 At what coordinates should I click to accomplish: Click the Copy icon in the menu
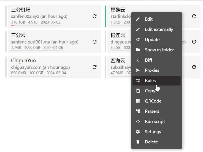(x=138, y=91)
